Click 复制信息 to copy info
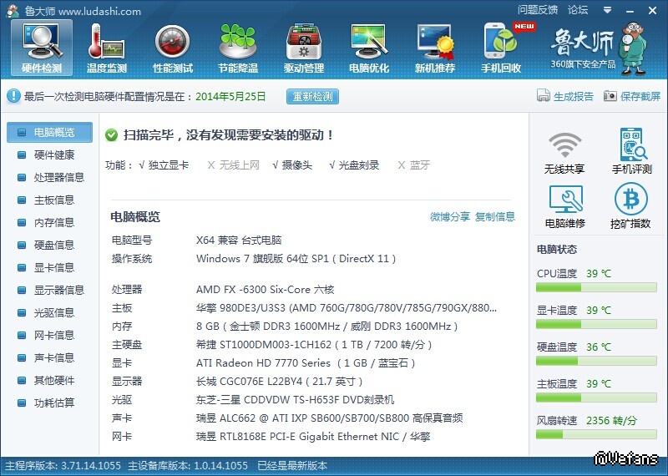The height and width of the screenshot is (476, 668). coord(495,217)
